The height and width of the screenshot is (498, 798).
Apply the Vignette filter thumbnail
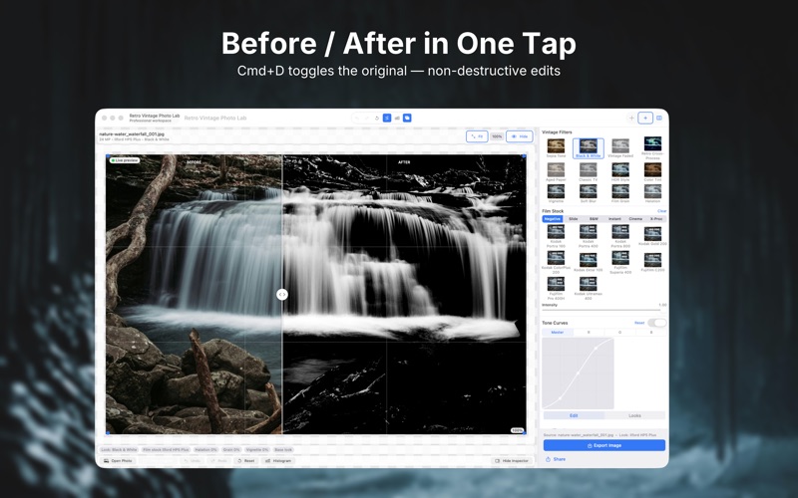556,193
